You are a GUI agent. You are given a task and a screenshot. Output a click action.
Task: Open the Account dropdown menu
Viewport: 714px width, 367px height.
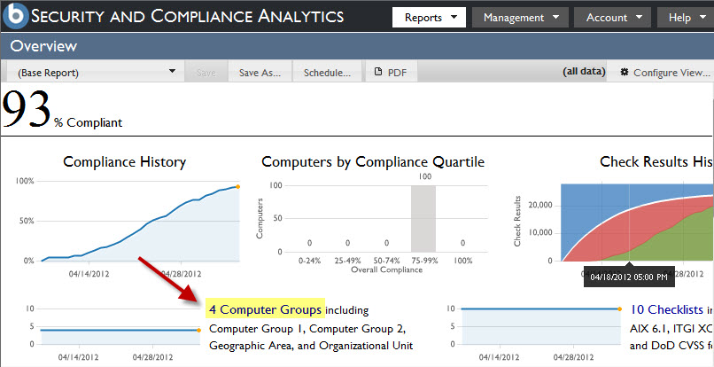(x=612, y=17)
